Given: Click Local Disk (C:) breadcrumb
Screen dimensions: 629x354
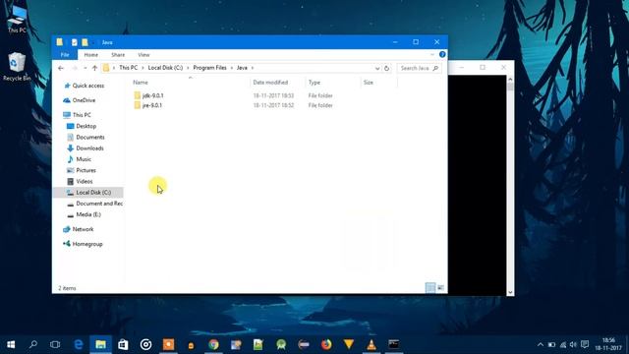Looking at the screenshot, I should point(165,68).
